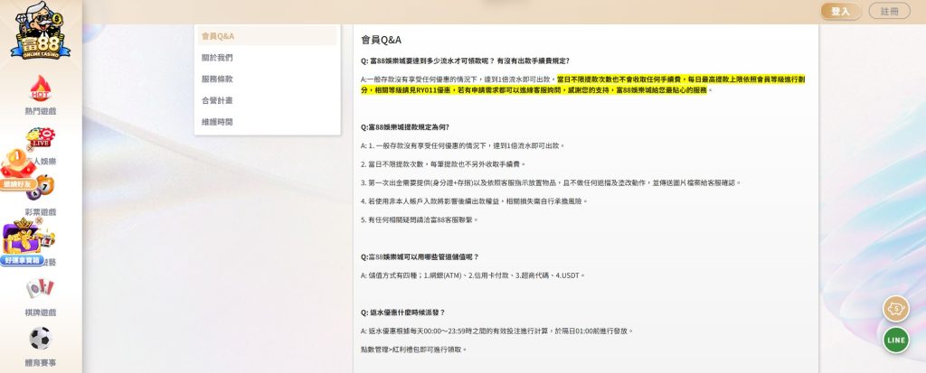Image resolution: width=926 pixels, height=373 pixels.
Task: Open the 好運拿寶箱 treasure chest promotion
Action: point(22,243)
